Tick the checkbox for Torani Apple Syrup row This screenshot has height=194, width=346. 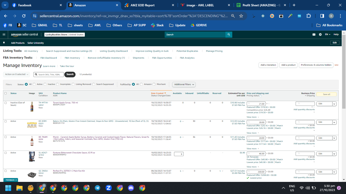[x=6, y=103]
